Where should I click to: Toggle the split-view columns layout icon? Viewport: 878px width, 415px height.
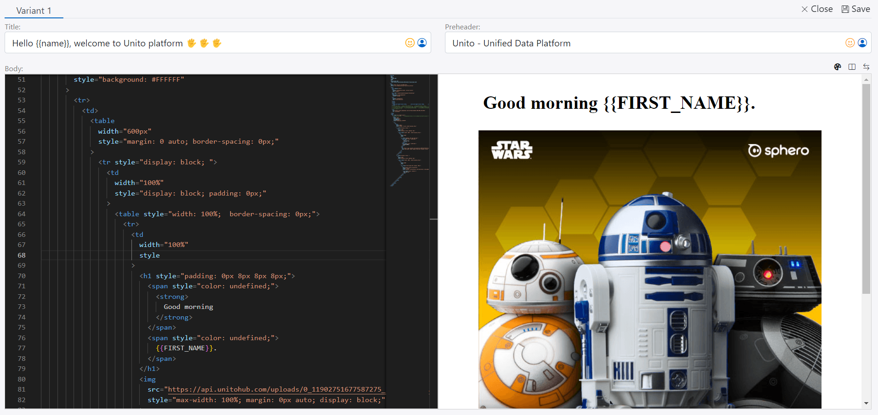tap(852, 67)
